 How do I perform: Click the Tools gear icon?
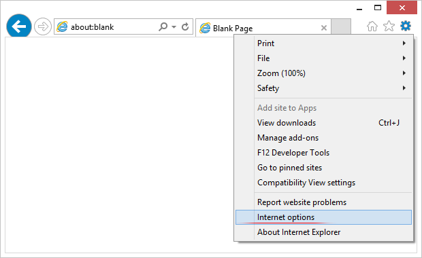click(x=406, y=26)
